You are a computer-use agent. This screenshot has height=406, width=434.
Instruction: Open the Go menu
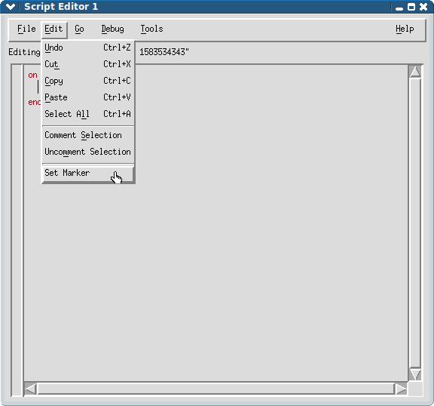79,29
